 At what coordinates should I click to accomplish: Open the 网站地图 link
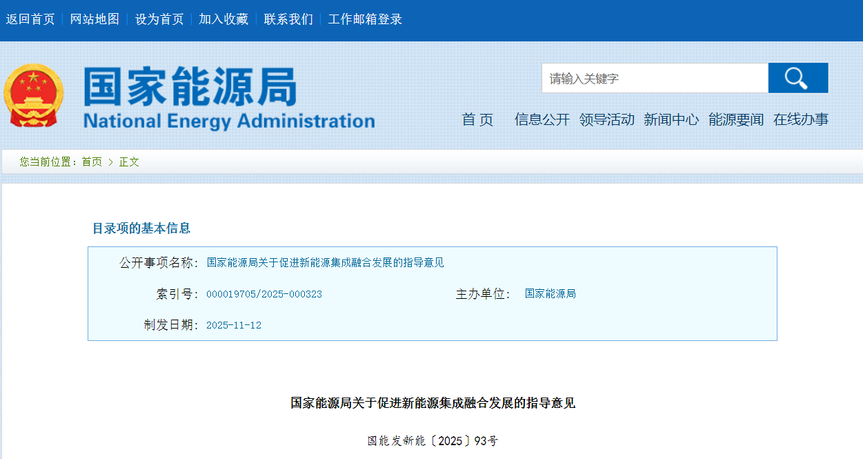click(x=95, y=19)
